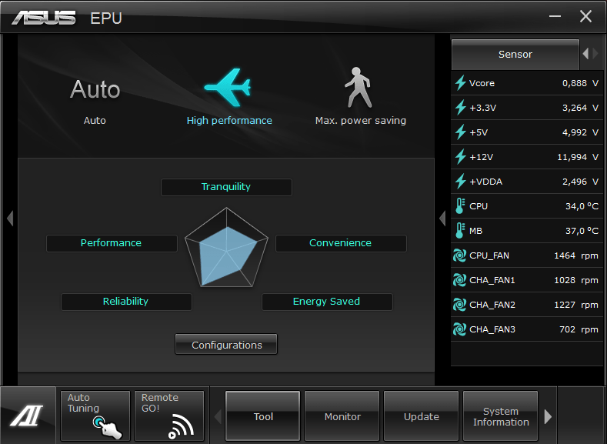Click the CPU thermometer icon

(460, 206)
